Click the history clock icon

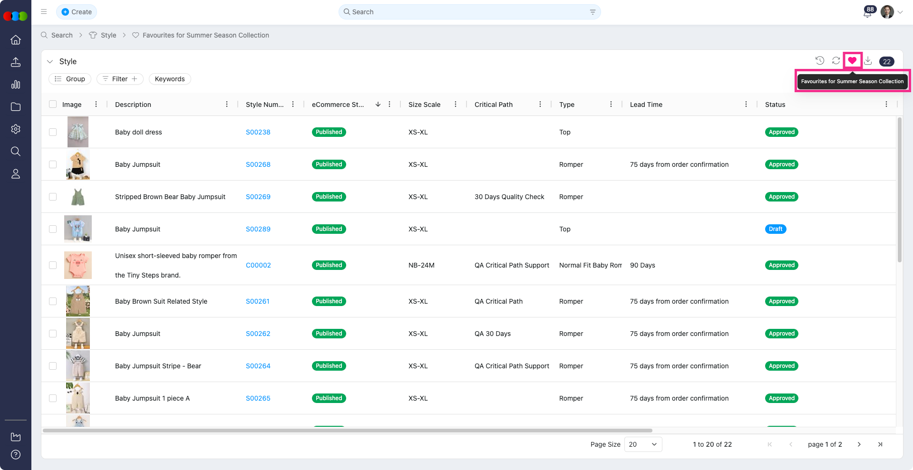pyautogui.click(x=820, y=60)
